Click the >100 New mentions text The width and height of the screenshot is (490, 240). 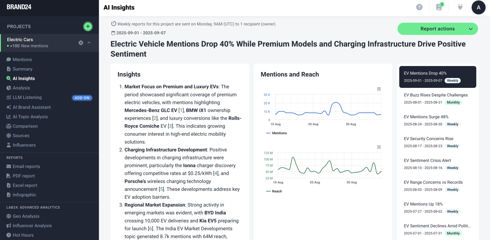point(29,46)
